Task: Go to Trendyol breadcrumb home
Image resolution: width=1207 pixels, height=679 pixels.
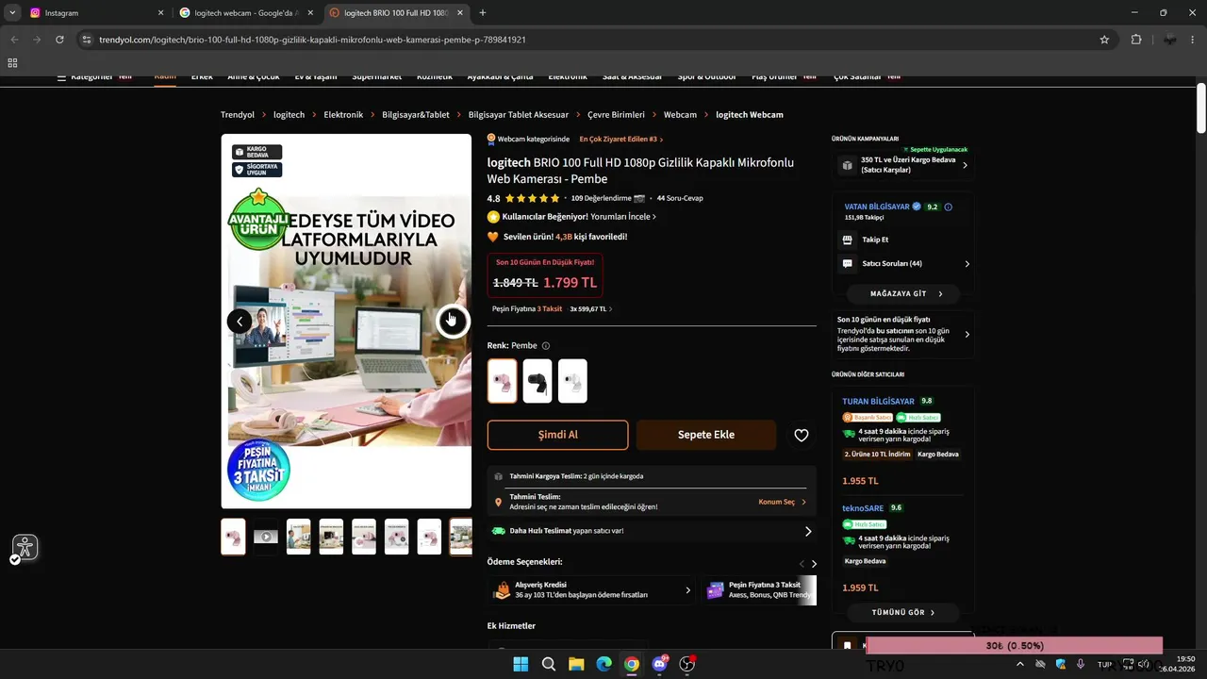Action: click(x=238, y=115)
